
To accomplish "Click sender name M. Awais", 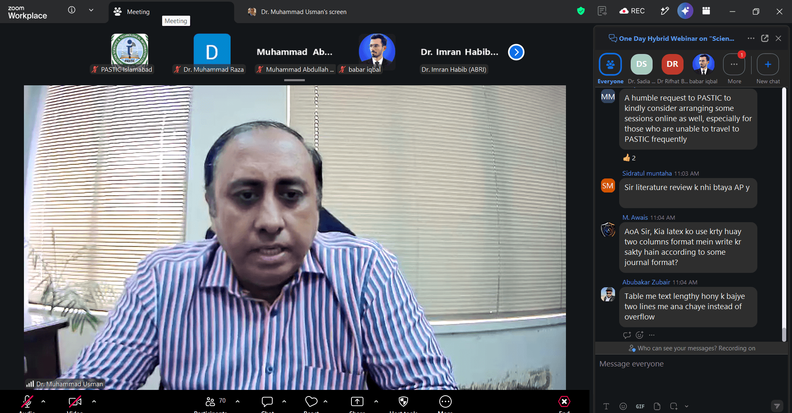I will coord(635,218).
